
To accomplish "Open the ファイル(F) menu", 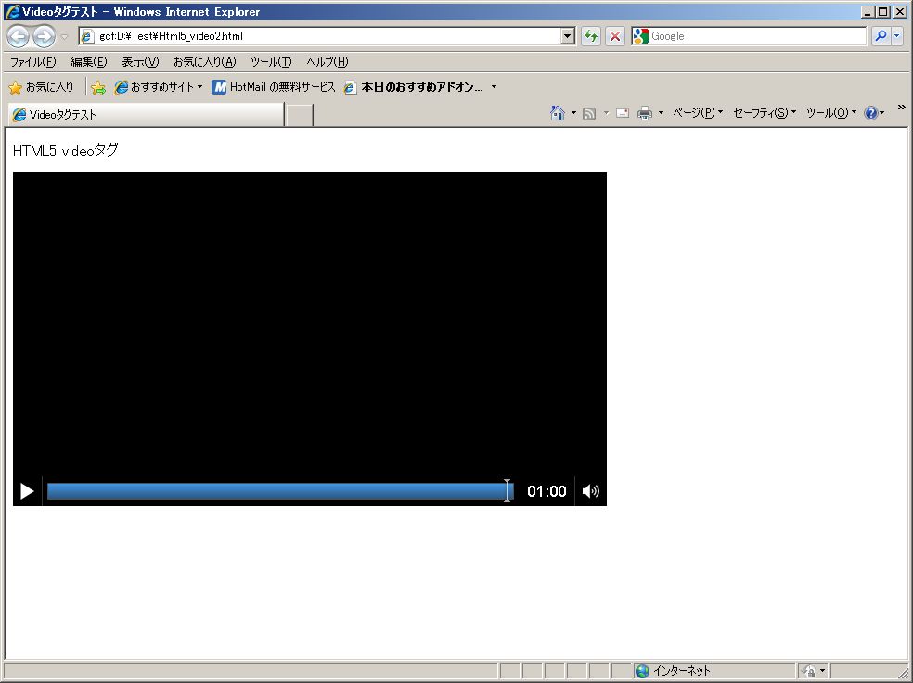I will click(x=32, y=62).
